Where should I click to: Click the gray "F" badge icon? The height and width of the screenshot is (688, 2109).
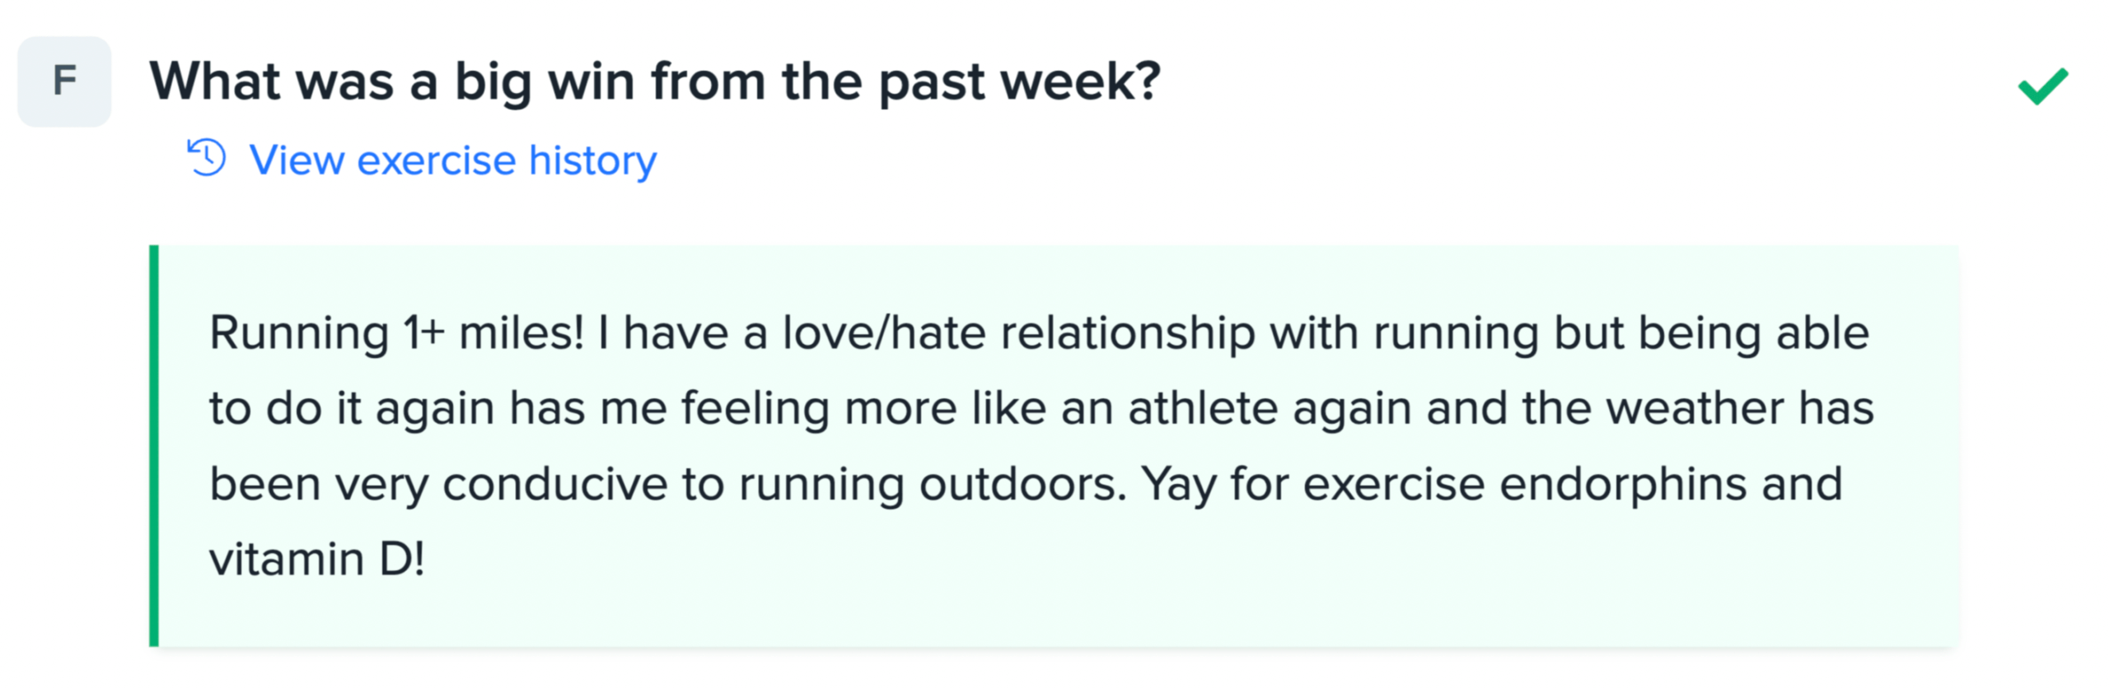point(64,81)
